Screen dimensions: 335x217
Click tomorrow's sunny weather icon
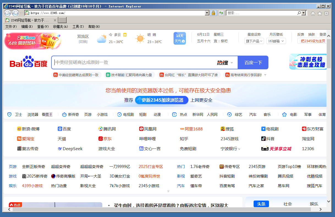[140, 38]
